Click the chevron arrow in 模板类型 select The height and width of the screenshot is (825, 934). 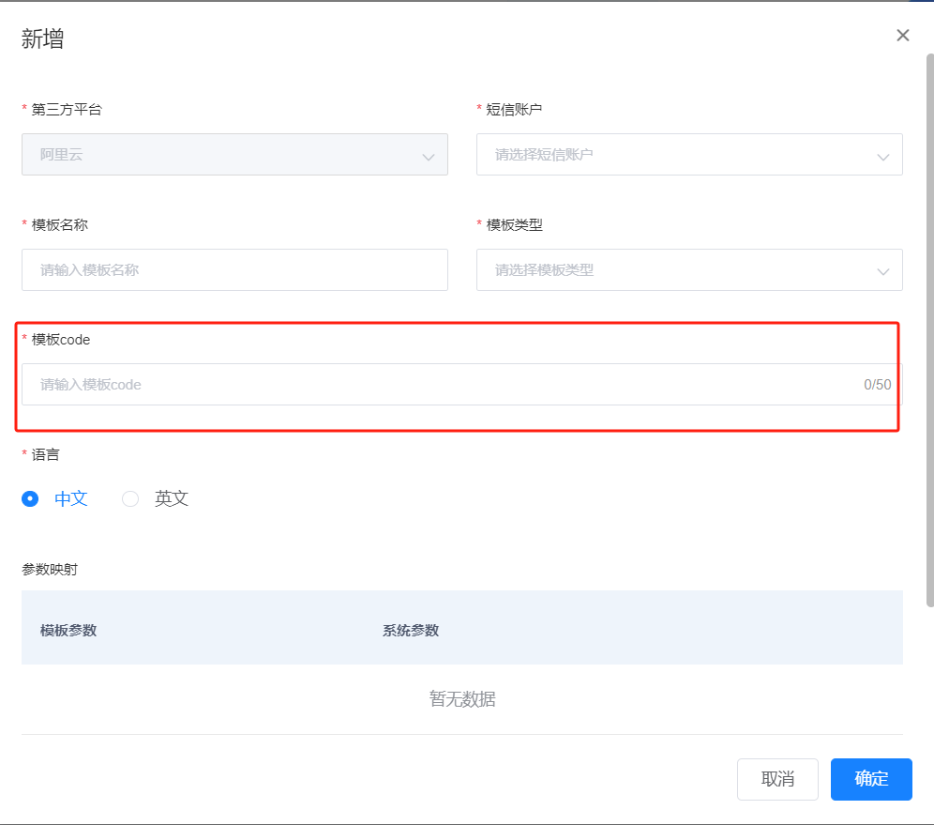pyautogui.click(x=882, y=271)
